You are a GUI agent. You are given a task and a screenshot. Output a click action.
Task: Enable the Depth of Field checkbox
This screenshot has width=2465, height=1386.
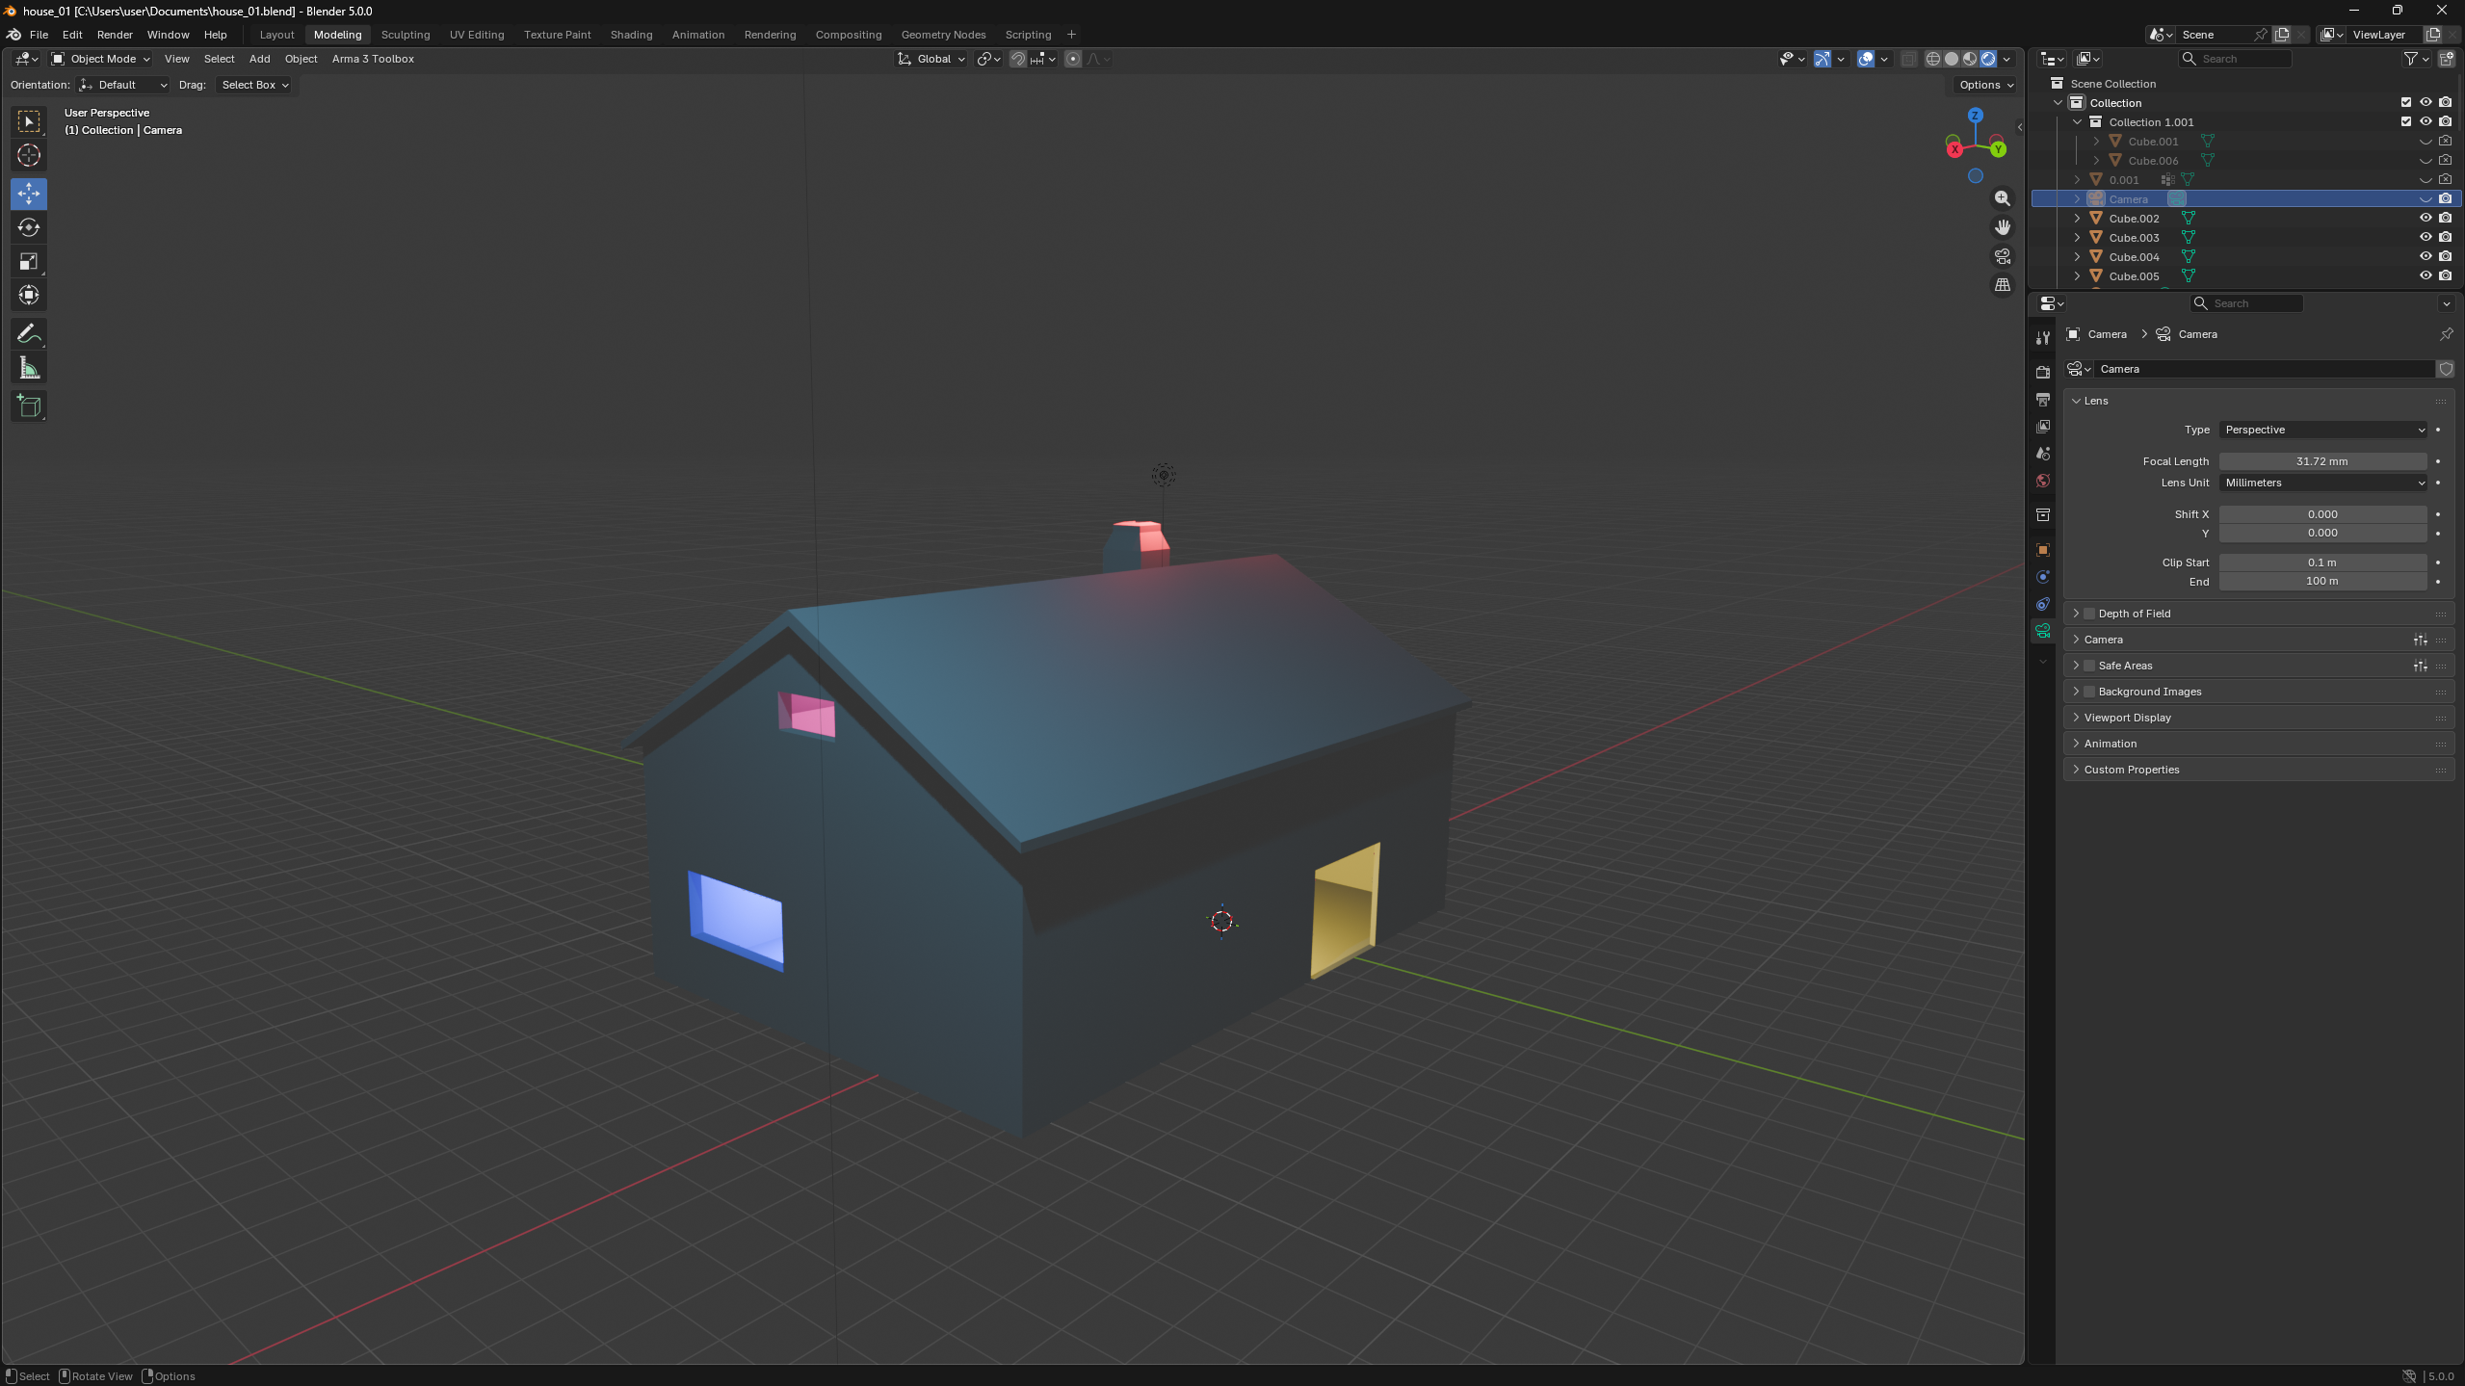click(2089, 614)
